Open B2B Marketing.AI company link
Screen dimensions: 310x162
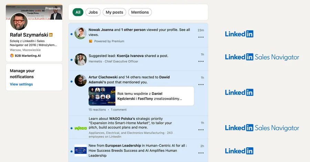(28, 55)
